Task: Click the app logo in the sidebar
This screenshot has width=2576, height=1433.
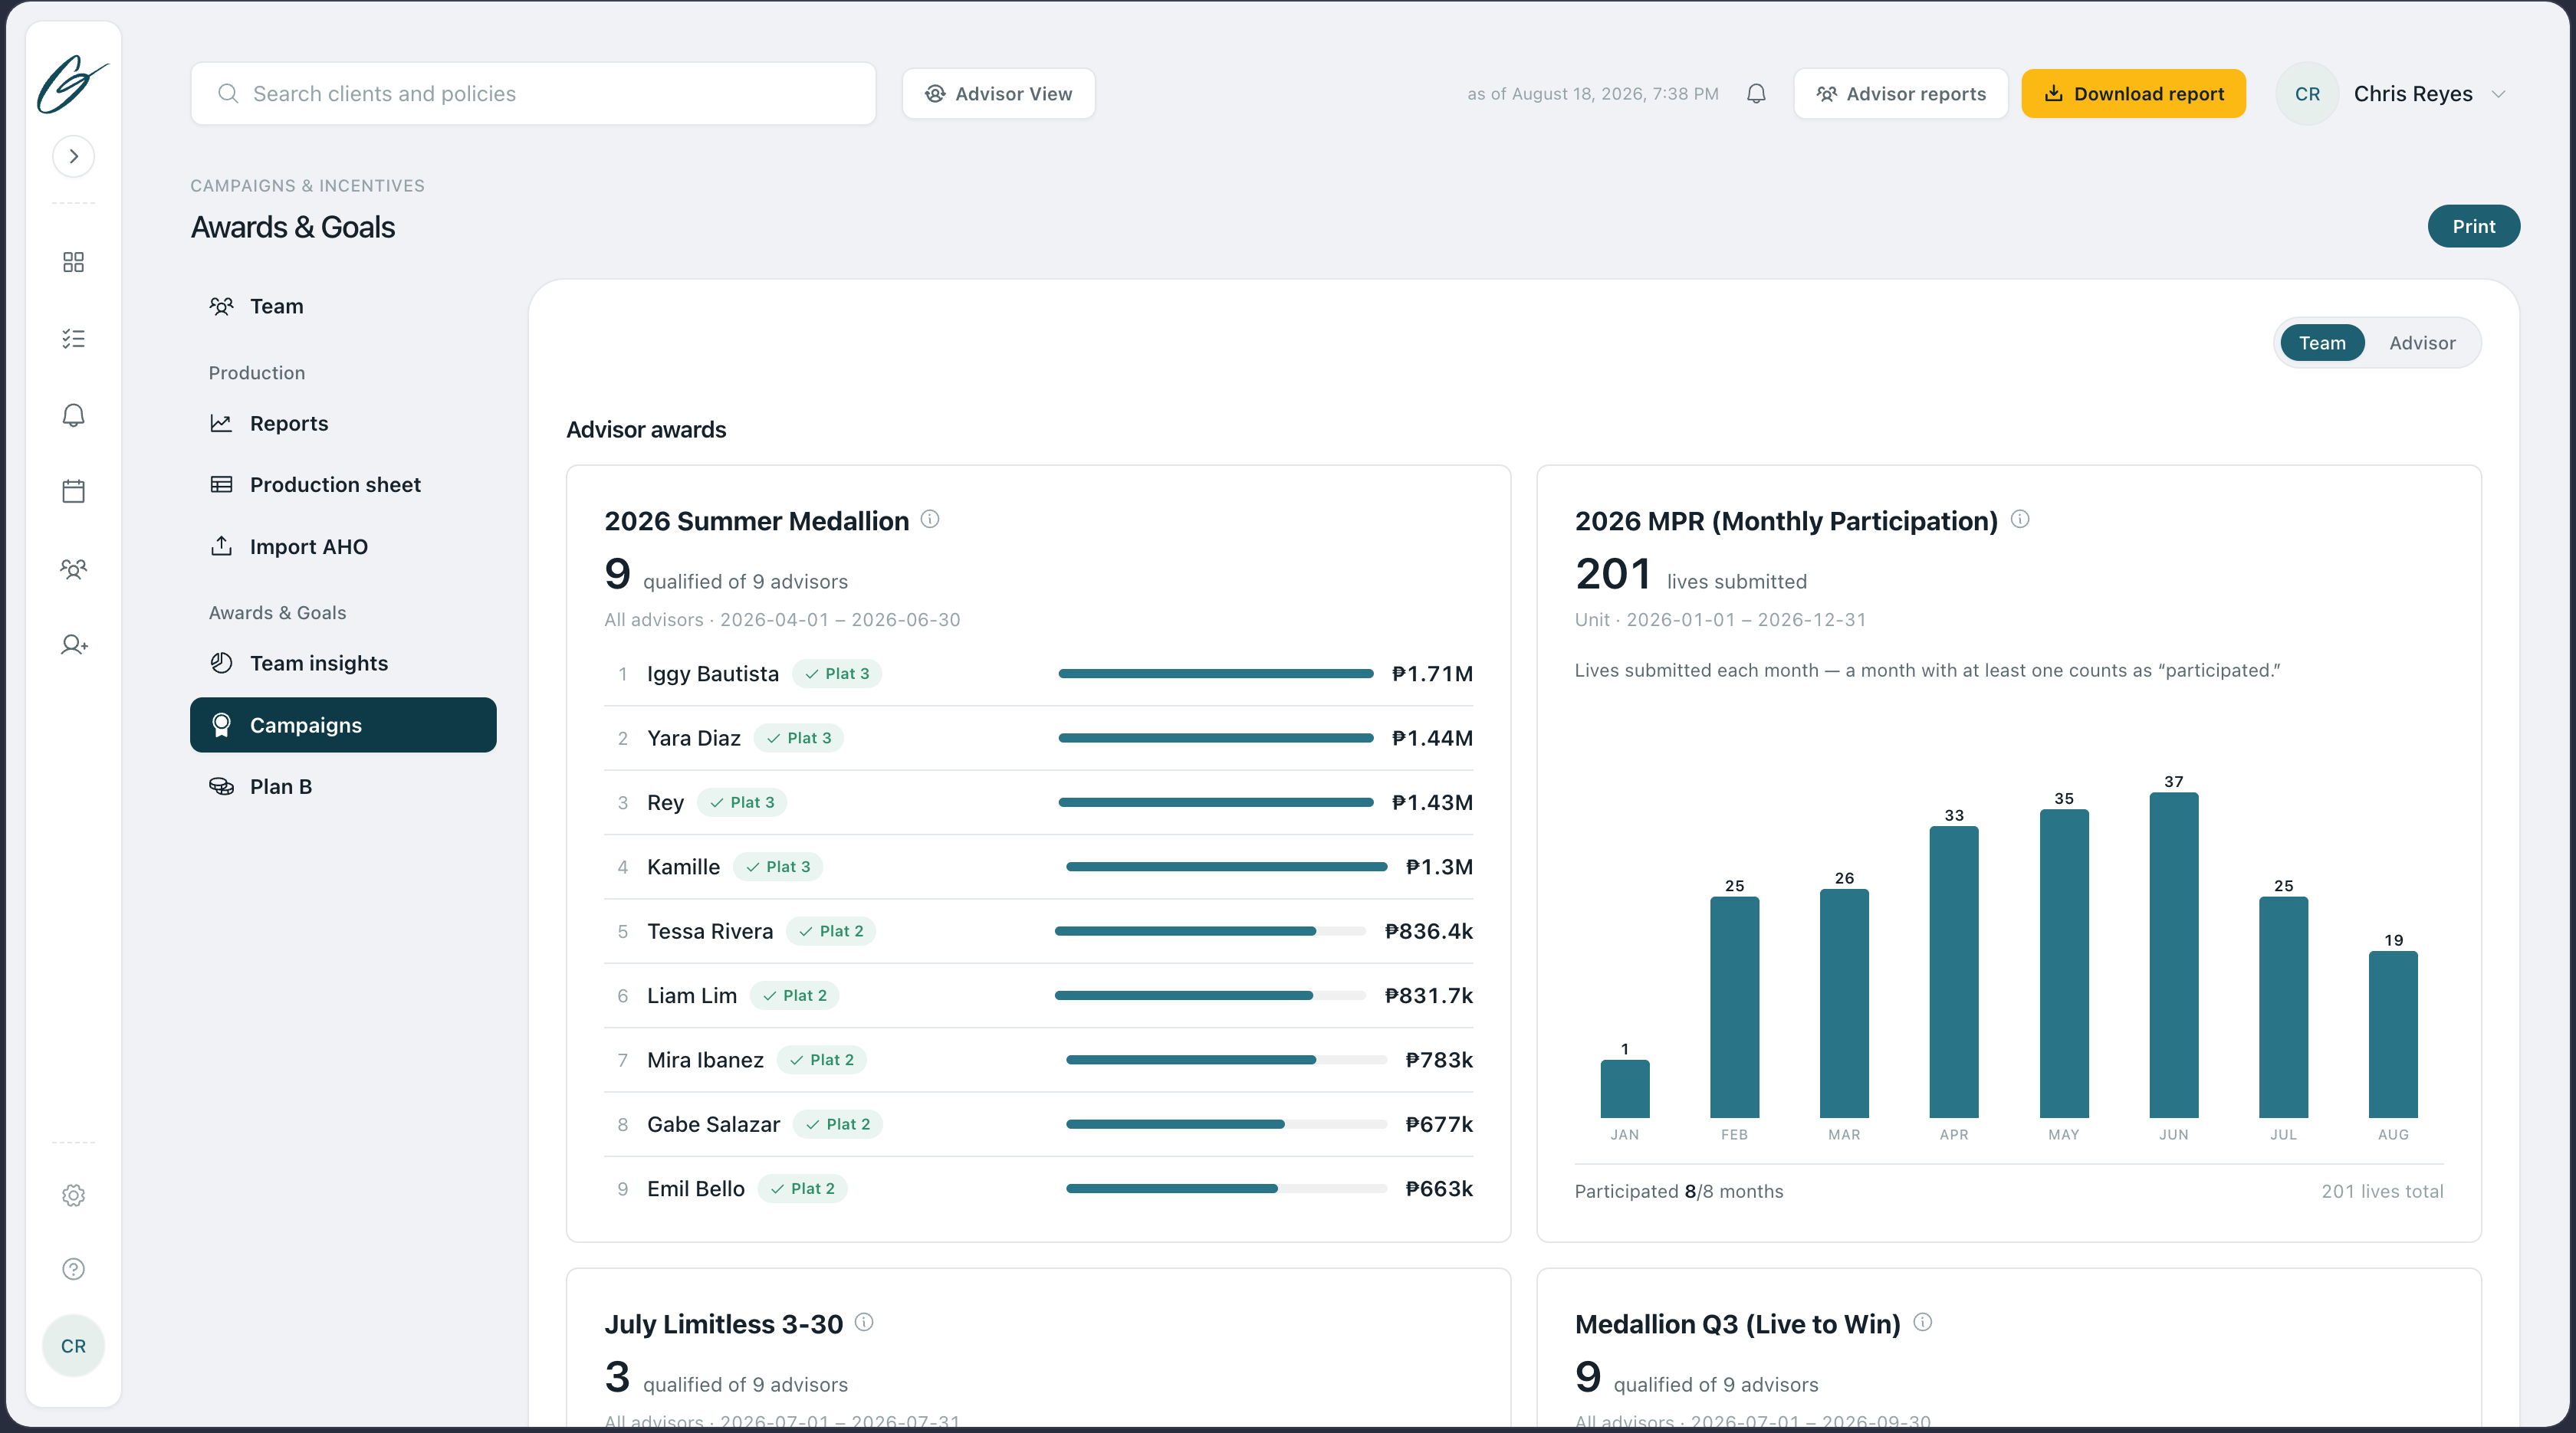Action: pos(72,84)
